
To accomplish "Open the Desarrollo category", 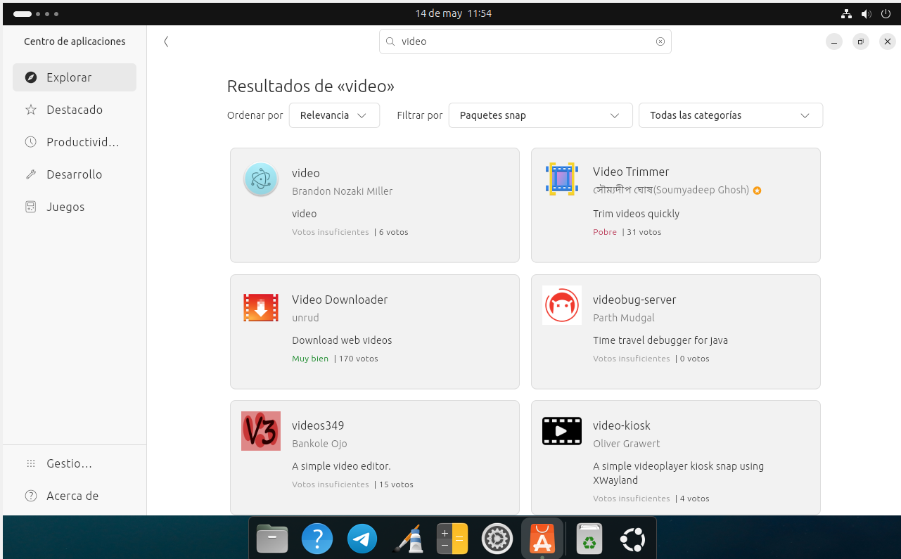I will tap(75, 174).
